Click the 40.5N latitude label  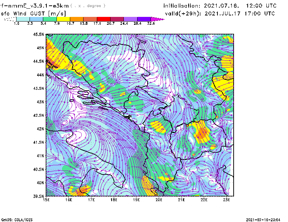tap(39, 169)
